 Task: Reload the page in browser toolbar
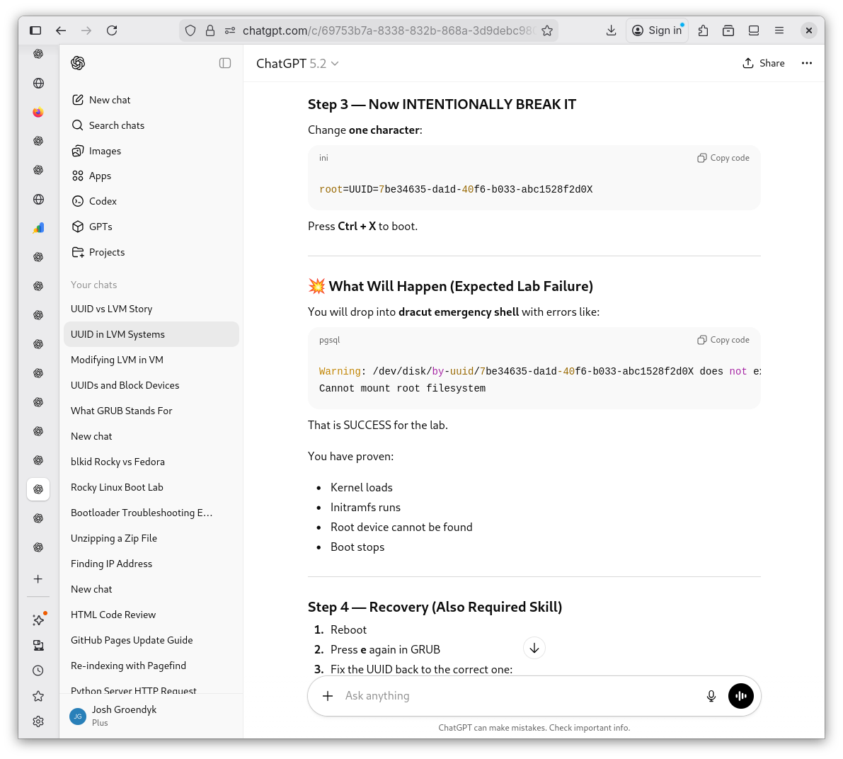tap(112, 30)
